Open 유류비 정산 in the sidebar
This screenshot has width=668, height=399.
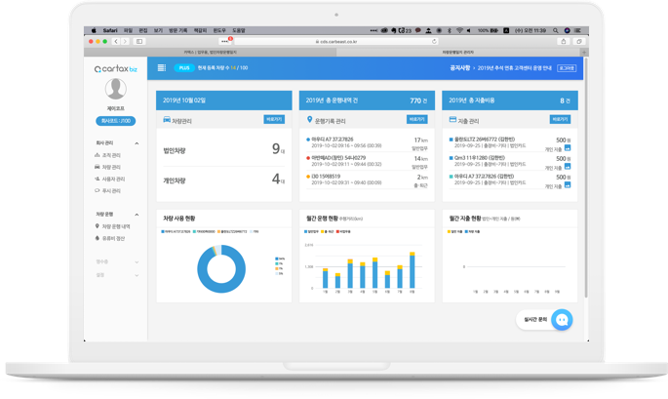click(110, 238)
